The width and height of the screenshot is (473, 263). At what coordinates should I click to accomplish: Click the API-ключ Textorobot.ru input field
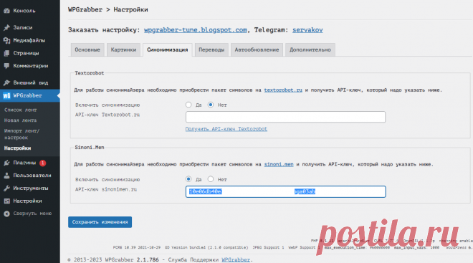[285, 117]
